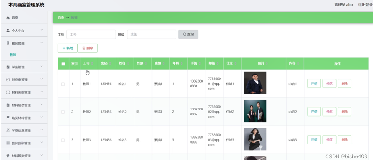Sort the table by 照片 column arrows
This screenshot has height=162, width=373.
(267, 63)
